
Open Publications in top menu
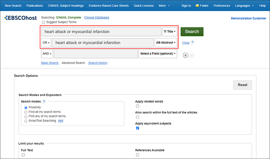tap(34, 6)
